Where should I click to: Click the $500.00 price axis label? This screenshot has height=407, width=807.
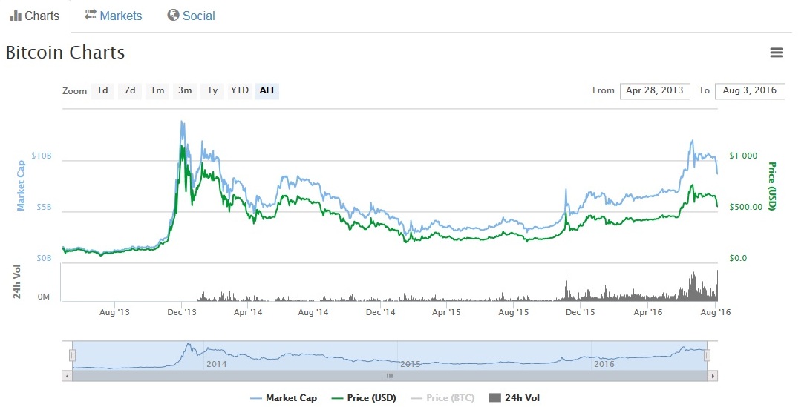(746, 207)
